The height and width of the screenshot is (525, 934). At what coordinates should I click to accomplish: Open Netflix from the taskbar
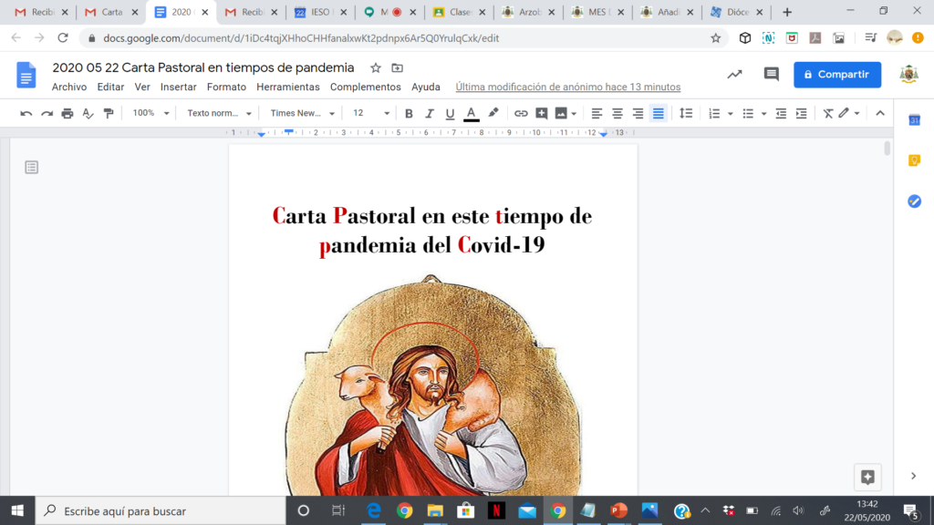coord(496,510)
